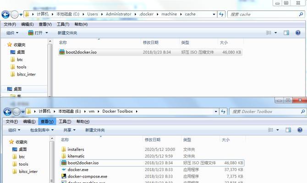The width and height of the screenshot is (307, 183).
Task: Open 文件(F) menu in cache window
Action: click(x=10, y=24)
